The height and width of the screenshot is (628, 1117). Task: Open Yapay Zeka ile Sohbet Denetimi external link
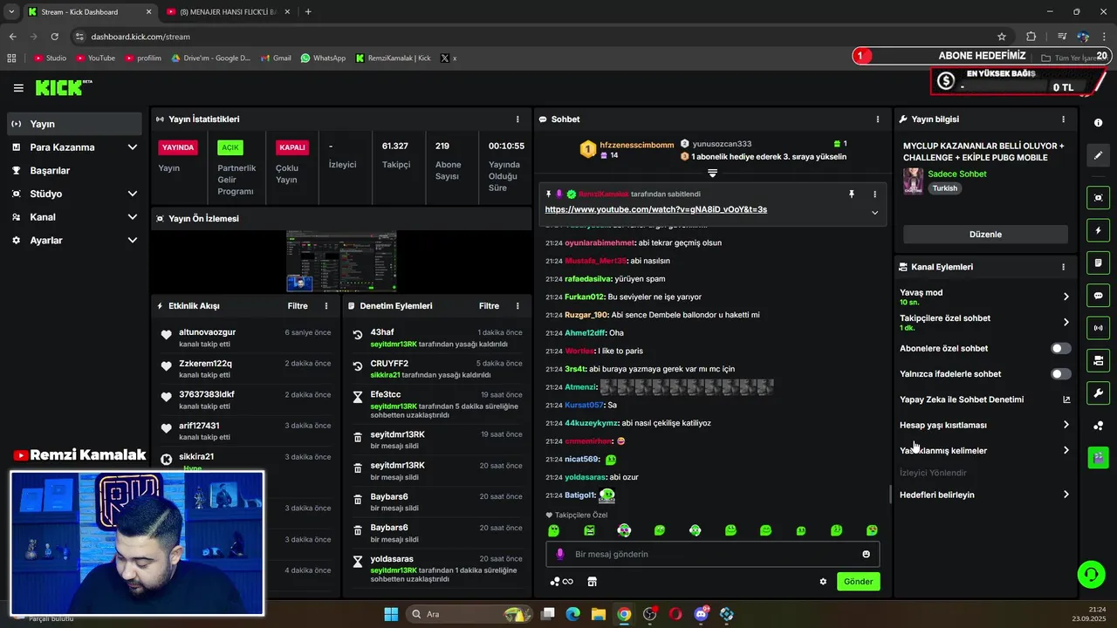pyautogui.click(x=1066, y=399)
